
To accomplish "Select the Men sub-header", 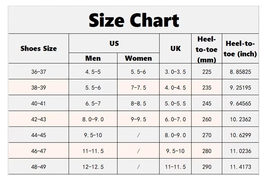I will (93, 58).
